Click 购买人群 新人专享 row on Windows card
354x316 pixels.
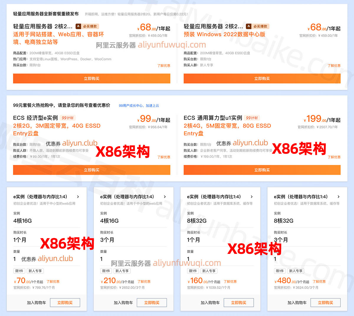point(198,65)
